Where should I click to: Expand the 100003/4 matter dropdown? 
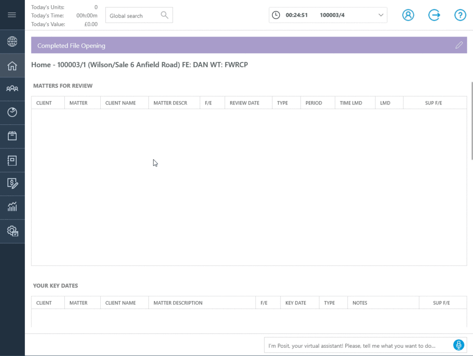click(381, 15)
